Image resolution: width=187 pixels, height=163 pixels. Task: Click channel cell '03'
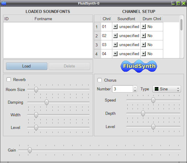107,45
